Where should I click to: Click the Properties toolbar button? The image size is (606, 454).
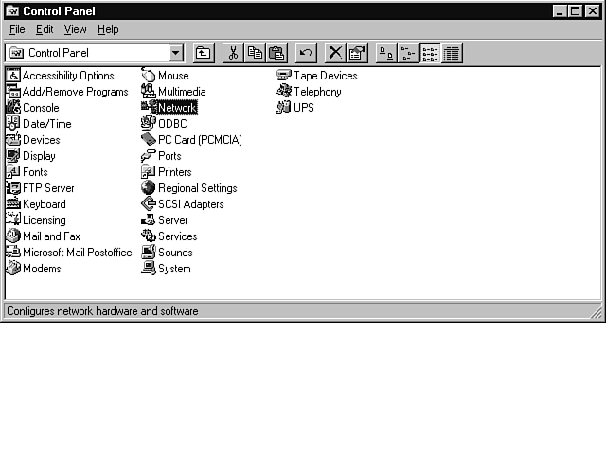coord(356,53)
